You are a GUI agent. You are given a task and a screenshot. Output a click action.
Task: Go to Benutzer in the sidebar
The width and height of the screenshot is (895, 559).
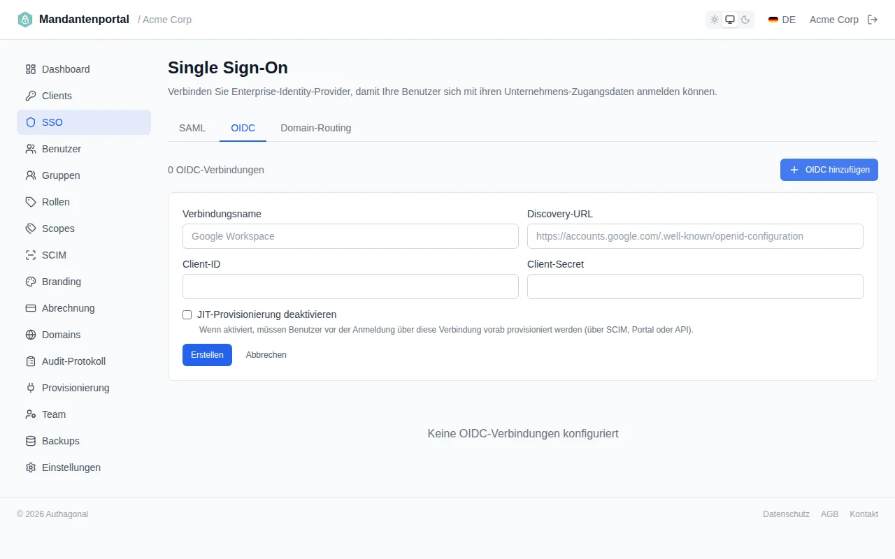click(84, 149)
